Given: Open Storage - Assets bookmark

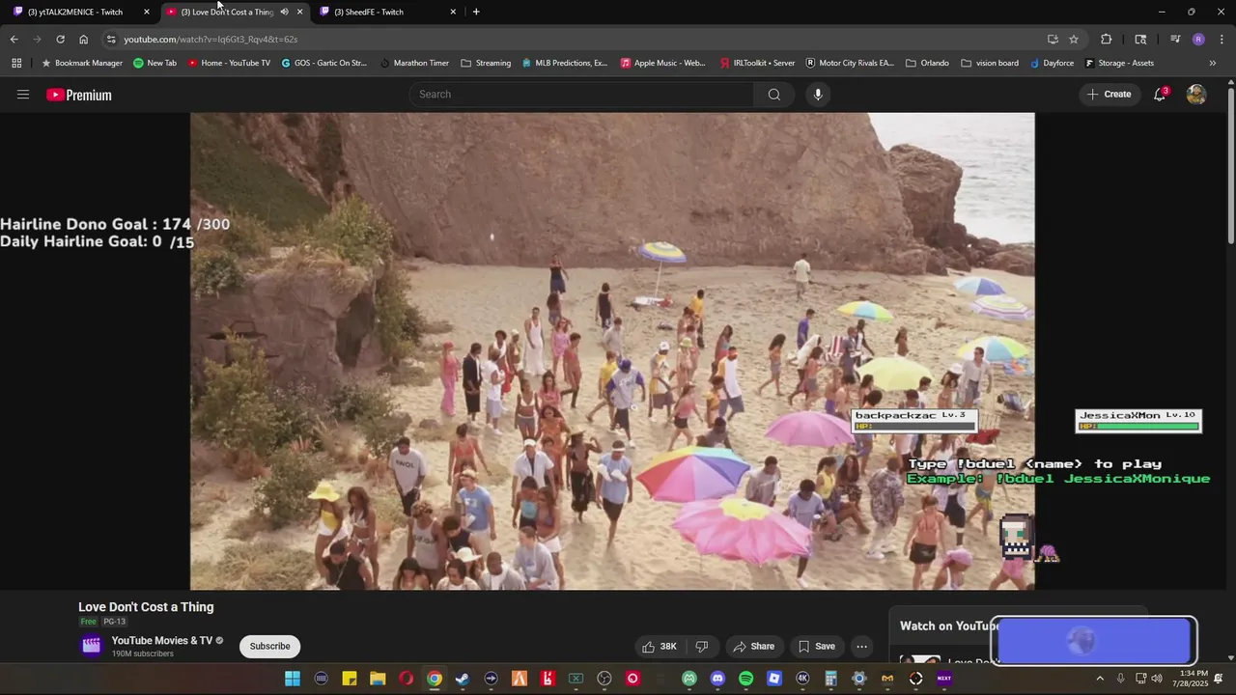Looking at the screenshot, I should click(1119, 63).
